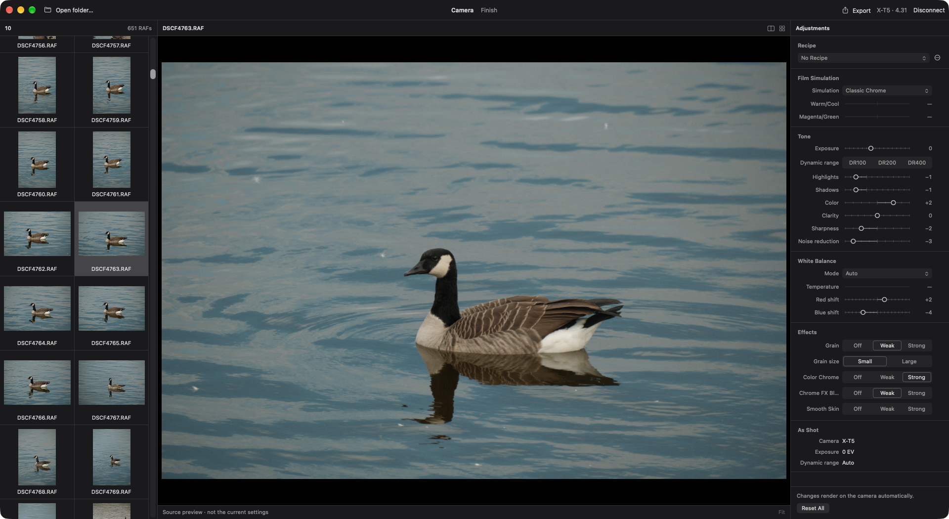Set Grain size to Small
This screenshot has height=519, width=949.
point(864,361)
